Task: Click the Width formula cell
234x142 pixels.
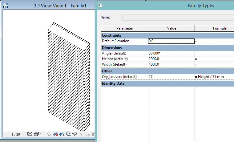Action: click(215, 64)
